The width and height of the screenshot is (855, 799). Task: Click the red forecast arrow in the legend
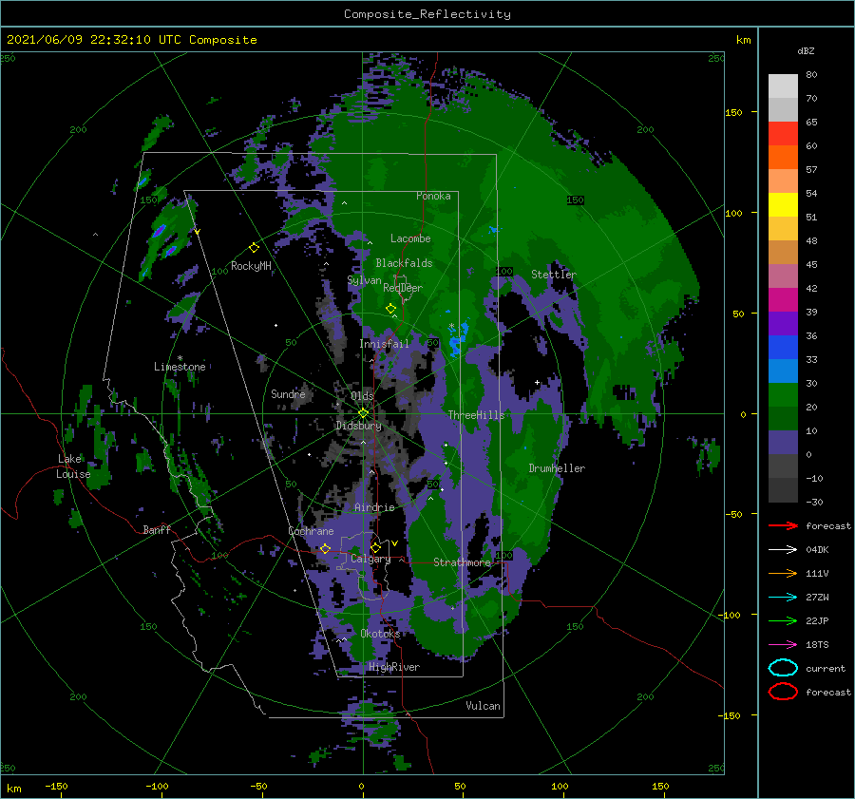tap(783, 525)
